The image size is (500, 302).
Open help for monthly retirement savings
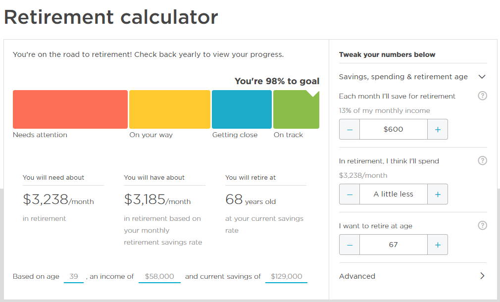482,96
